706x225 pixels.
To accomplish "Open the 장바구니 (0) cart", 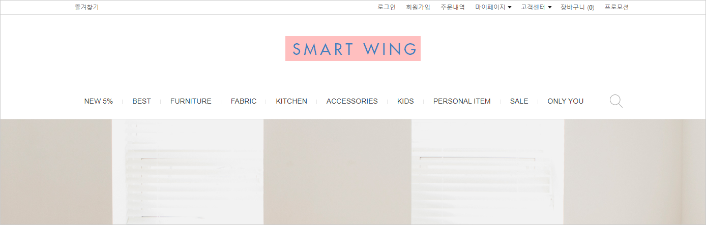I will (x=577, y=8).
